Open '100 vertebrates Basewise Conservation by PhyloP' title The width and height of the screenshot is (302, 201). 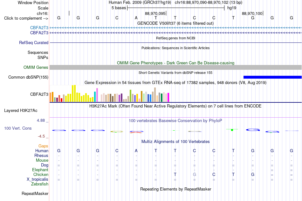tap(175, 121)
